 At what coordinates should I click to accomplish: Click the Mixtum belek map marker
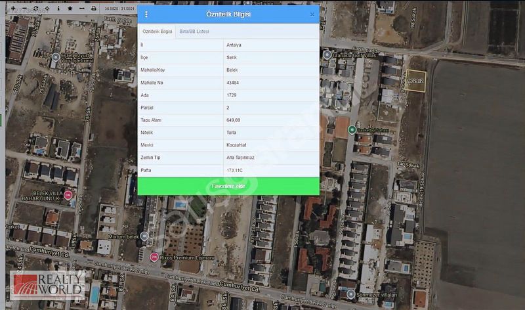coord(144,235)
